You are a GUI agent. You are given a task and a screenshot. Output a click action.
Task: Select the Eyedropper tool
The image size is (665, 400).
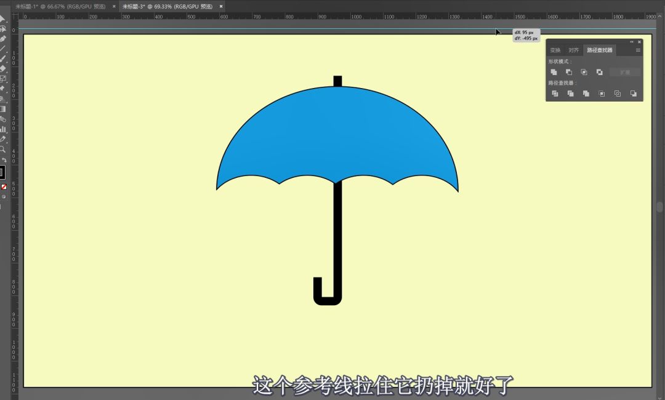click(x=2, y=140)
